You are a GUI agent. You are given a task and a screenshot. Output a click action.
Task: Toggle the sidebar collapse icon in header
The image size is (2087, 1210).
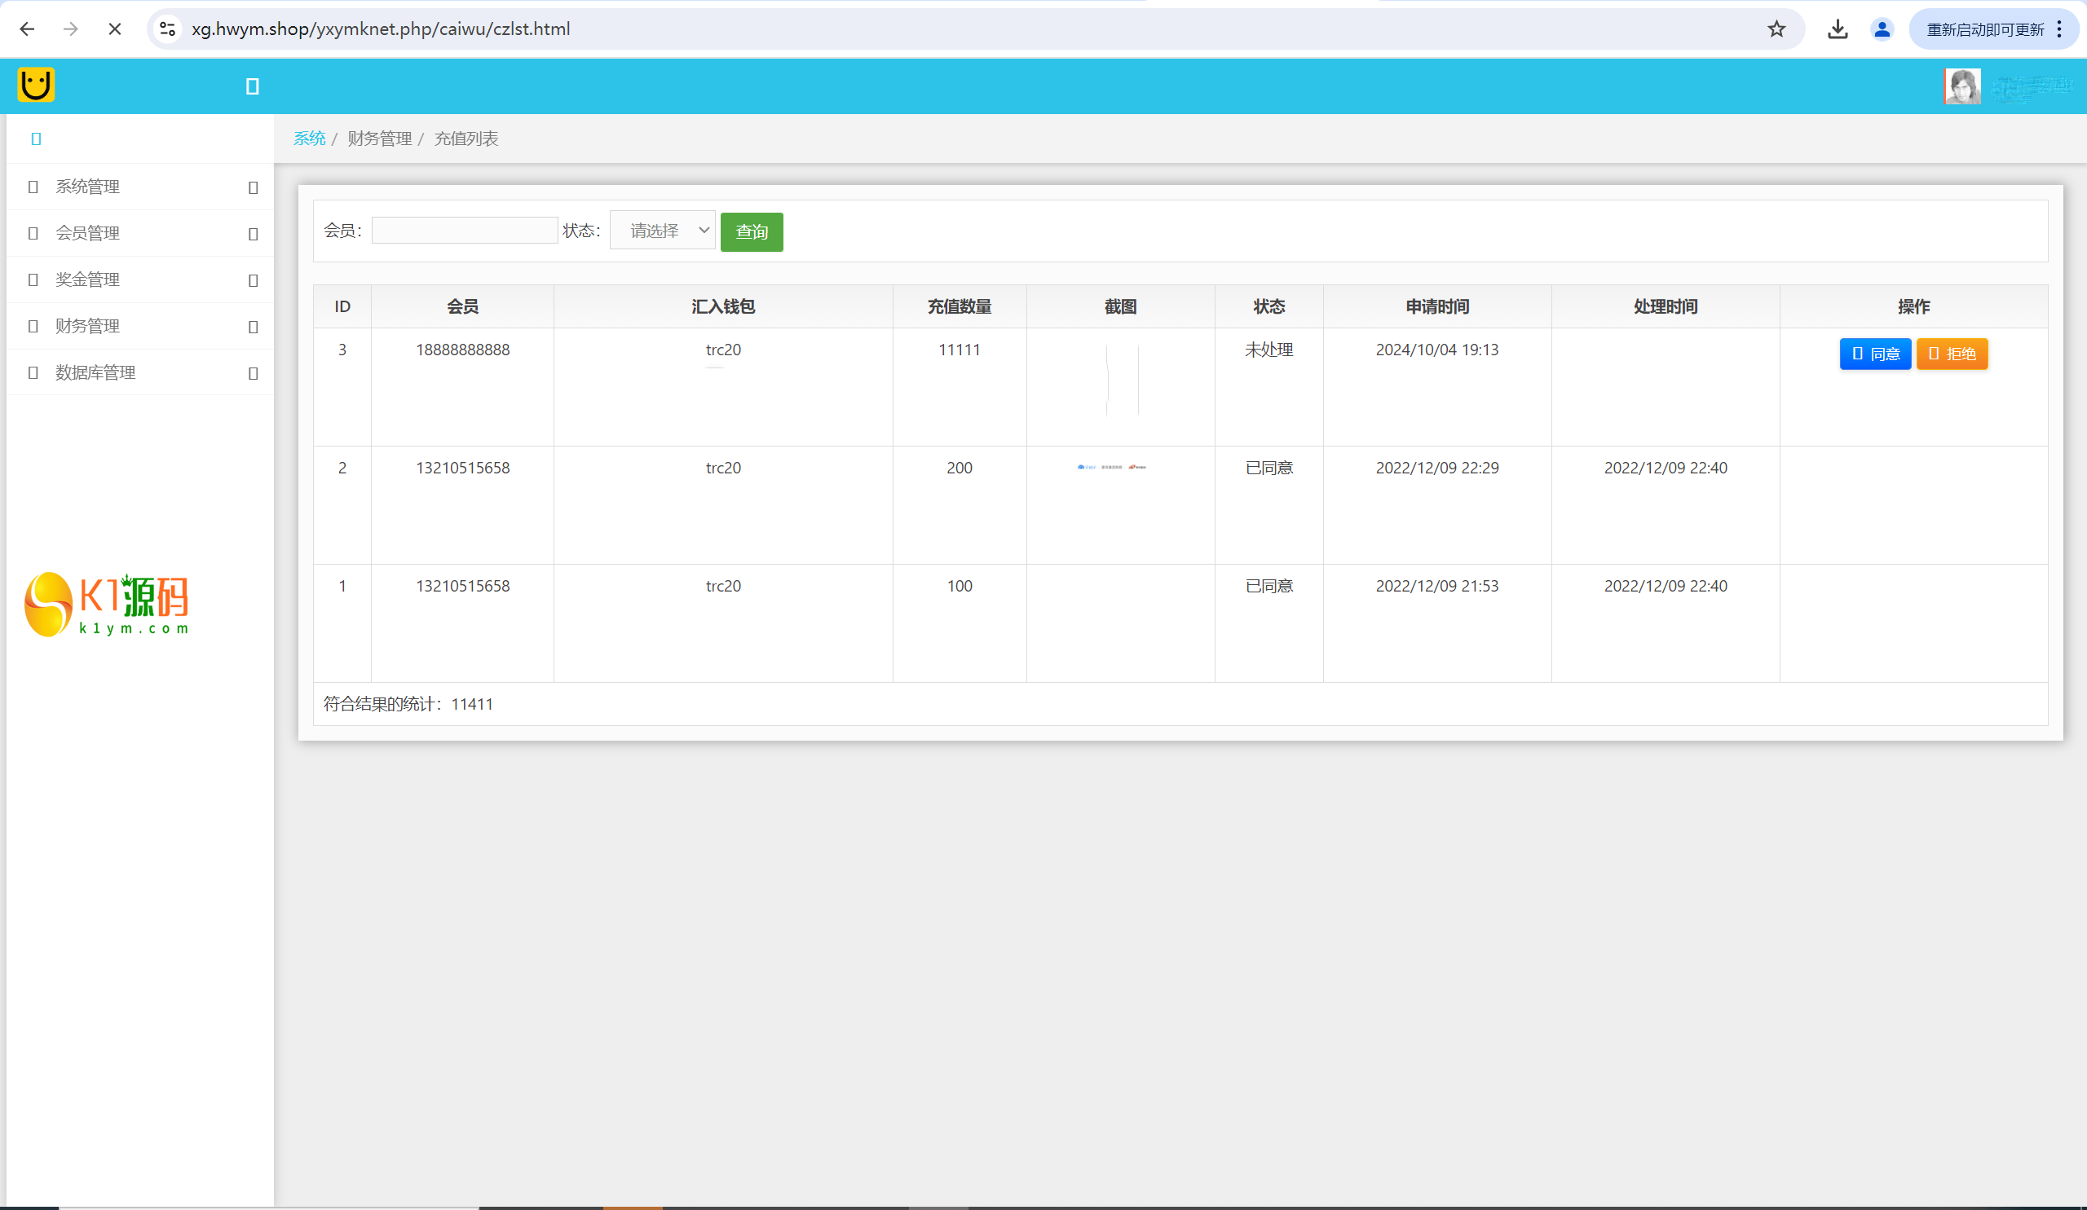253,86
